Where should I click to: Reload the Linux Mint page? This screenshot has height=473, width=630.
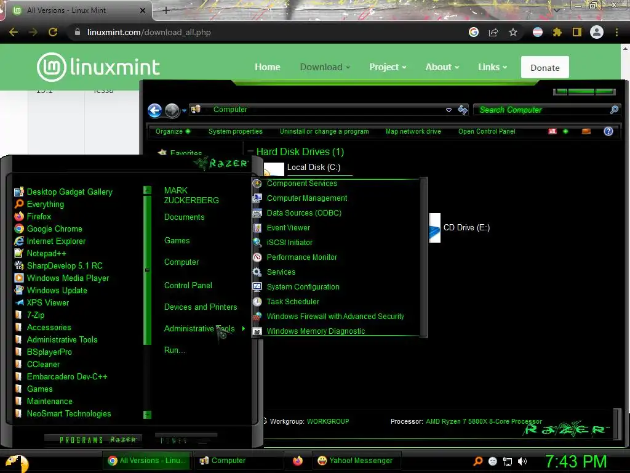53,32
